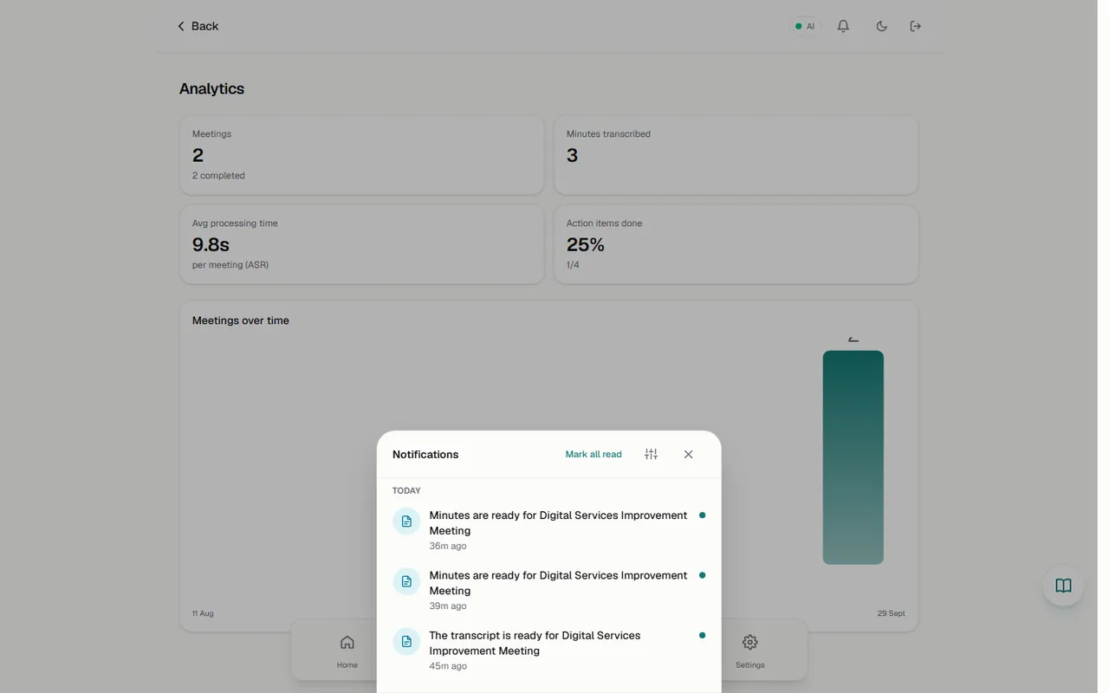
Task: Click unread dot of transcript notification
Action: point(702,635)
